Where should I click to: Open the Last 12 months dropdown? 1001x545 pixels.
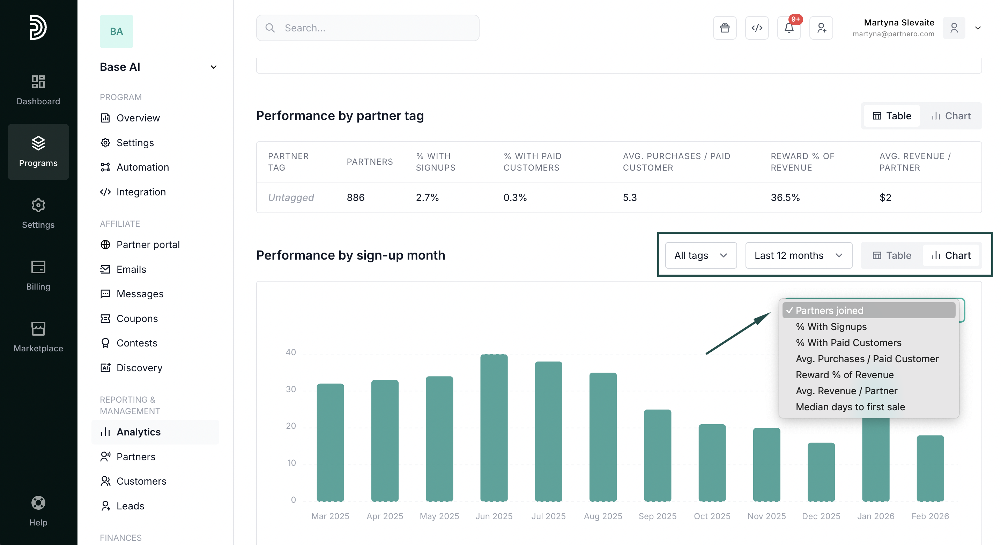[x=799, y=255]
